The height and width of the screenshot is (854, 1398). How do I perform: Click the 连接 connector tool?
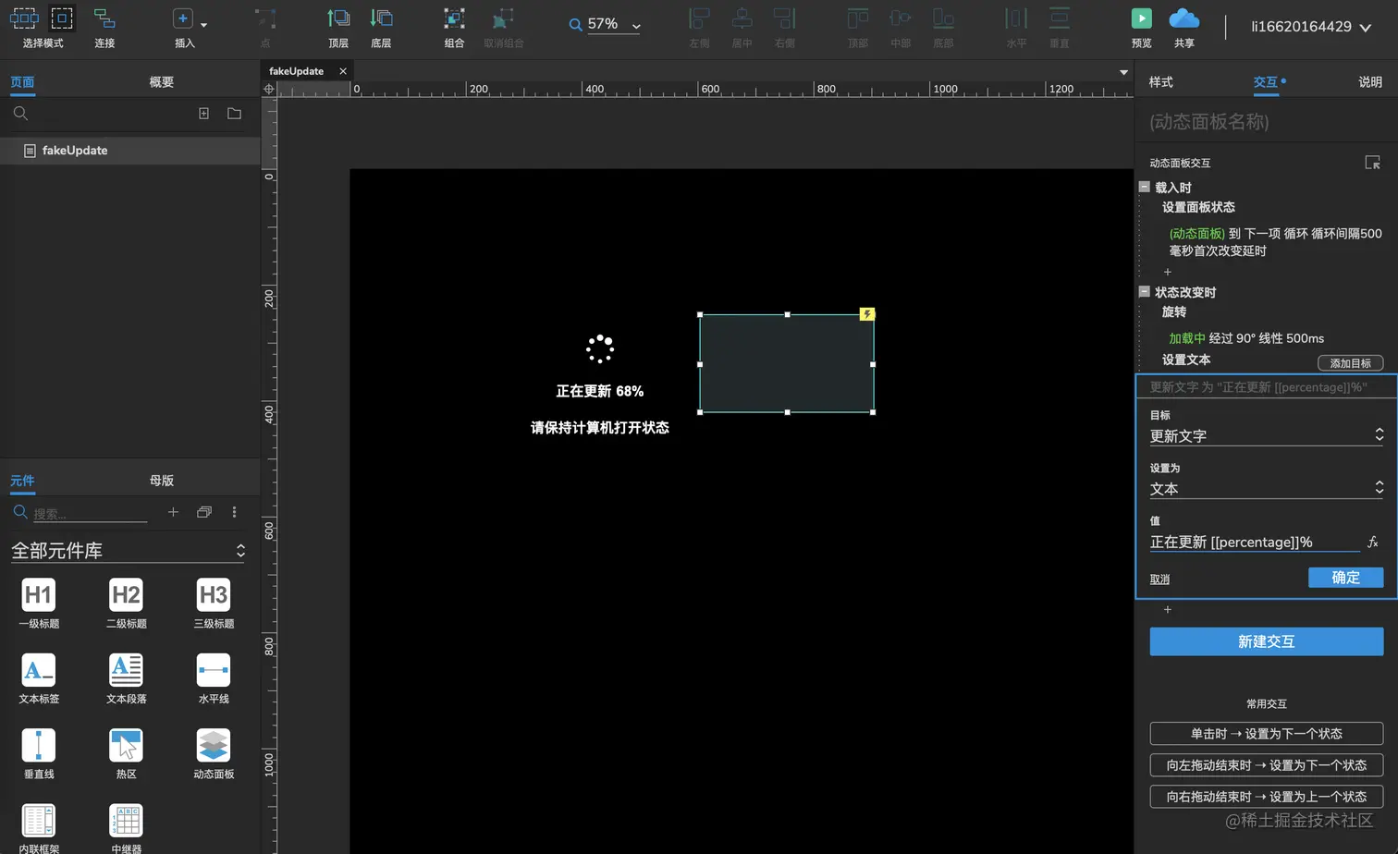(x=104, y=28)
